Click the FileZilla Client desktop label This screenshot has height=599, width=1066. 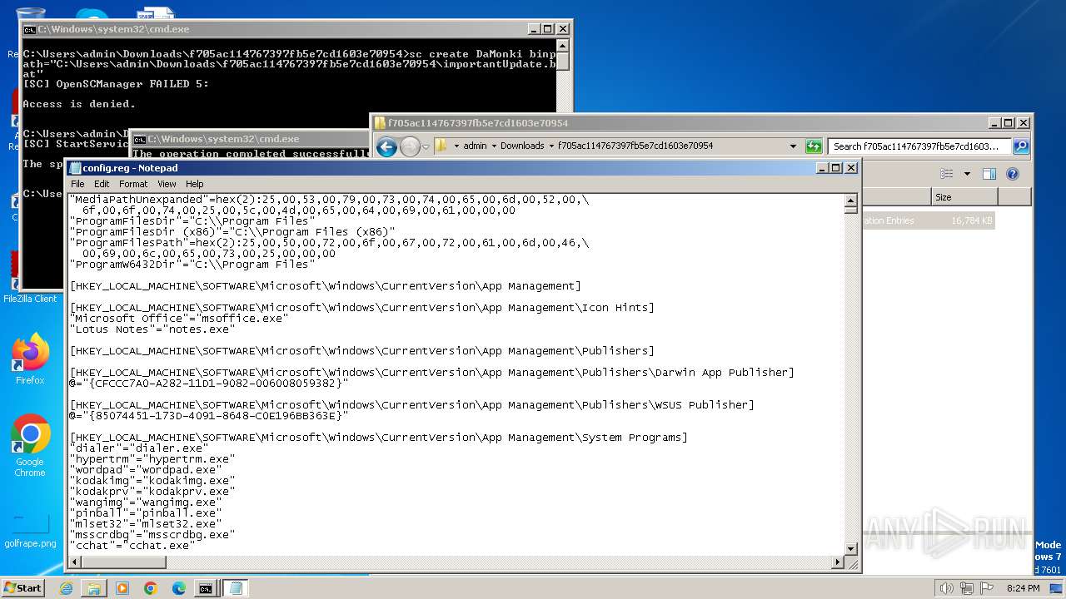click(x=30, y=299)
